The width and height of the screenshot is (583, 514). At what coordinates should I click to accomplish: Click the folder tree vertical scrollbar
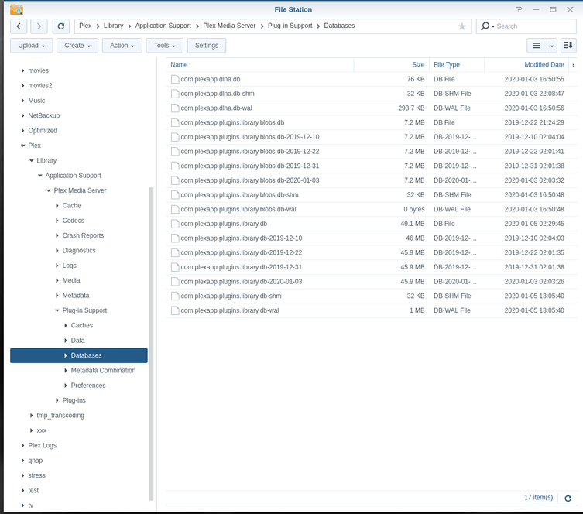[151, 344]
